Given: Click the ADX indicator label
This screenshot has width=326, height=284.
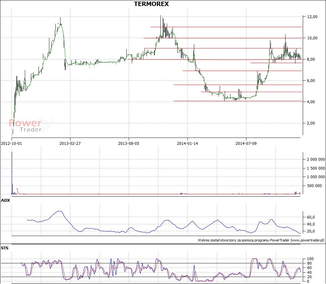Looking at the screenshot, I should [x=5, y=200].
